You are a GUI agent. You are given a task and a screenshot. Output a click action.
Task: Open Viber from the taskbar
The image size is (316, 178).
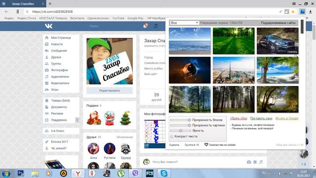(135, 174)
